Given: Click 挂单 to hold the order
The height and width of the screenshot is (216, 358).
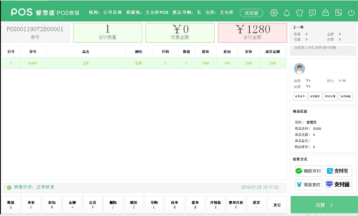Looking at the screenshot, I should pos(175,205).
